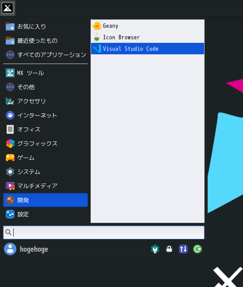Click the switch user arrows icon

(x=183, y=249)
